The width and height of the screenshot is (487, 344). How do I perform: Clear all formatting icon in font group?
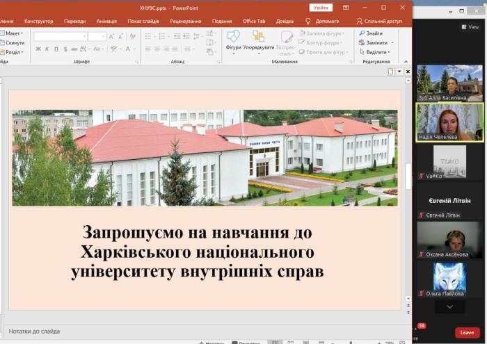tap(133, 37)
